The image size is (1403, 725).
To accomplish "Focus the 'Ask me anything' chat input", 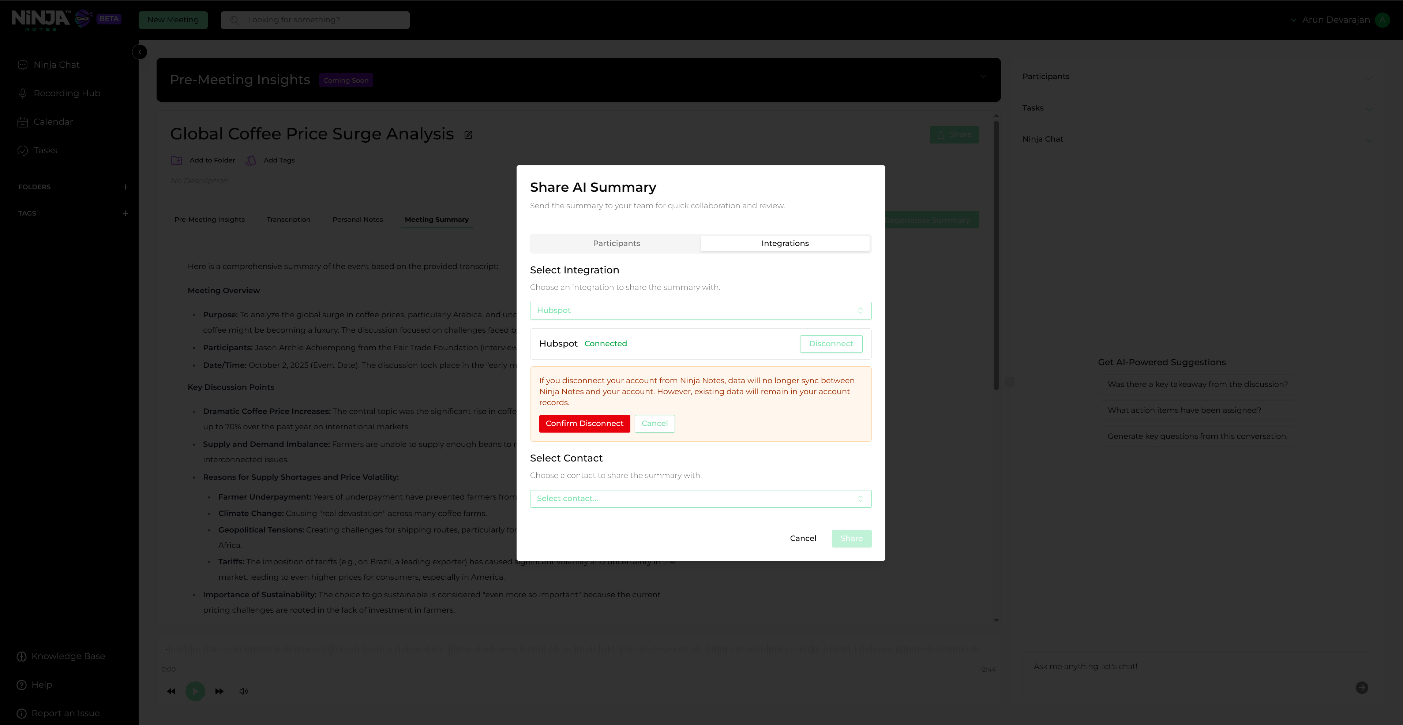I will 1187,667.
